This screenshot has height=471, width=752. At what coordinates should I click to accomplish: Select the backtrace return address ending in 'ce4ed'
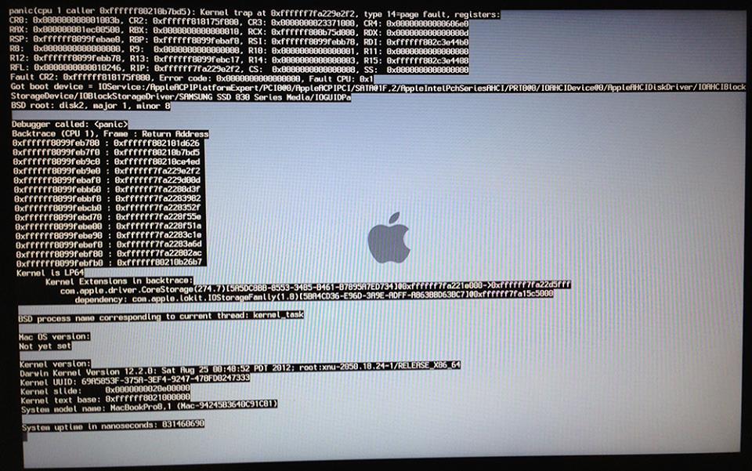(157, 161)
